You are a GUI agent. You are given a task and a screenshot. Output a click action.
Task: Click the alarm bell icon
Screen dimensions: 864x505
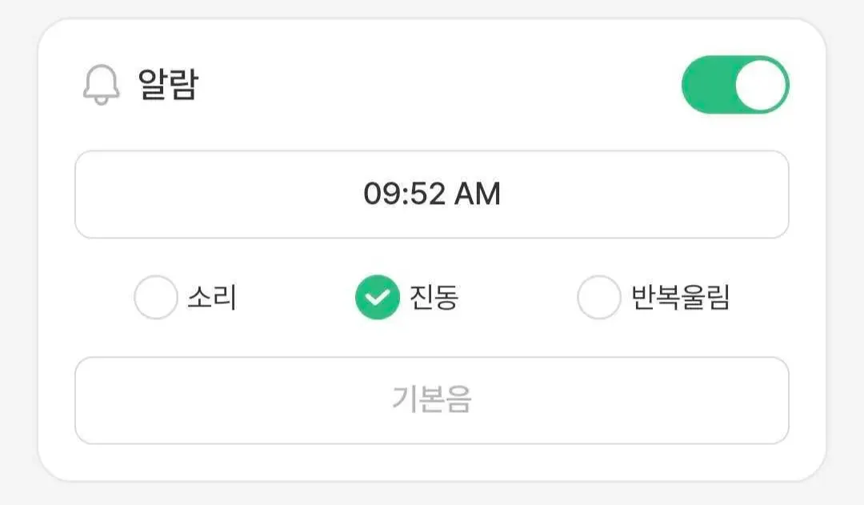(102, 85)
